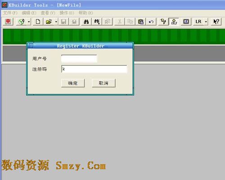Expand the dropdown beside the globe icon
225x180 pixels.
[x=29, y=22]
